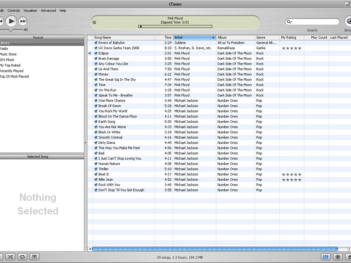Image resolution: width=351 pixels, height=263 pixels.
Task: Toggle shuffle playback
Action: pos(10,257)
